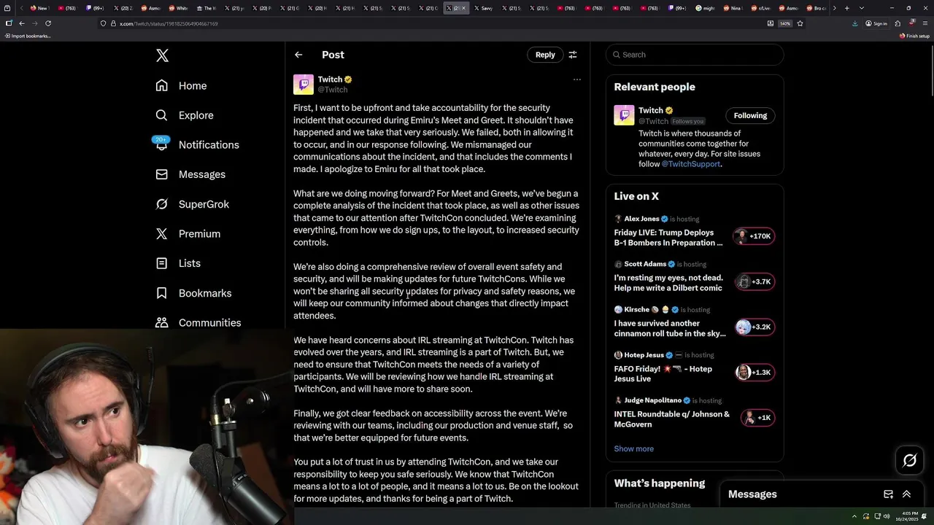
Task: Close the active X browser tab
Action: (463, 8)
